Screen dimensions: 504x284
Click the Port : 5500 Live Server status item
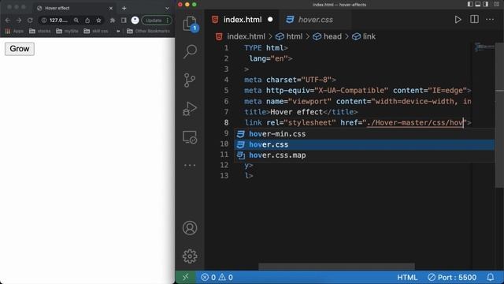click(x=452, y=277)
